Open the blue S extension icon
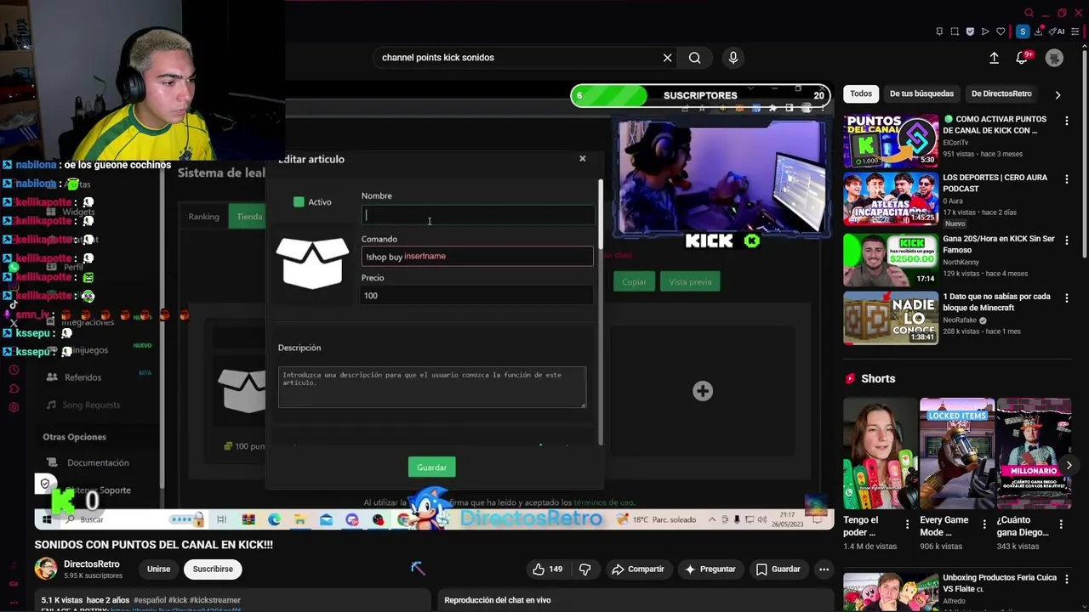The image size is (1089, 612). (1023, 31)
